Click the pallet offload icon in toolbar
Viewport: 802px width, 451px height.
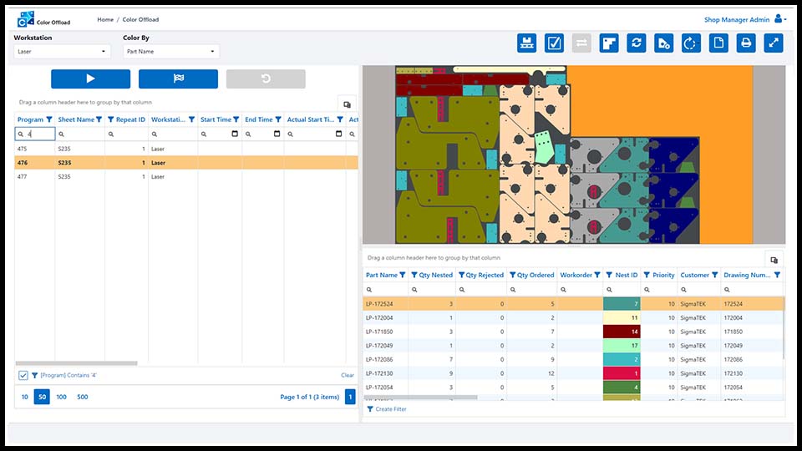(526, 43)
